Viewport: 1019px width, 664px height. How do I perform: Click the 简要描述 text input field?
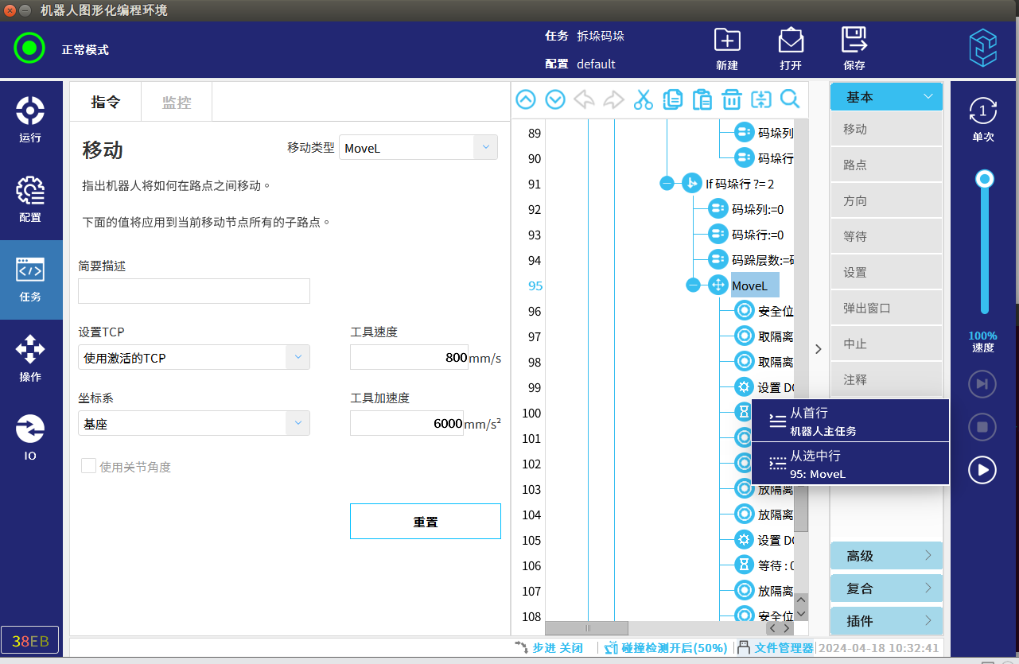click(x=194, y=291)
